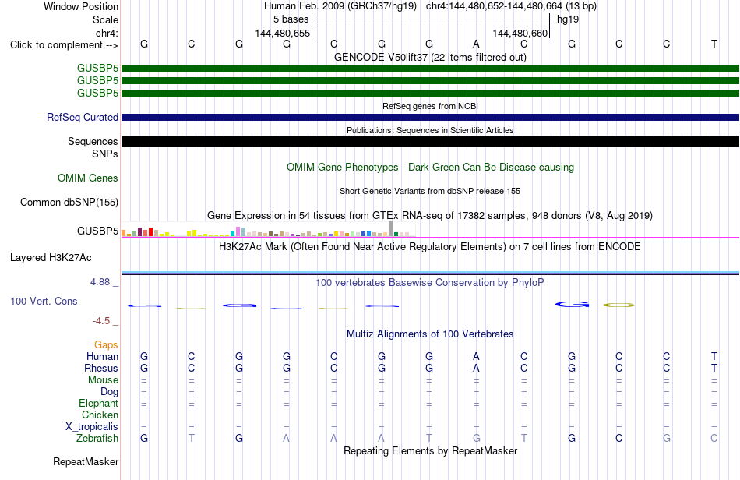Open the "RefSeq genes from NCBI" track title
The width and height of the screenshot is (740, 480).
430,106
